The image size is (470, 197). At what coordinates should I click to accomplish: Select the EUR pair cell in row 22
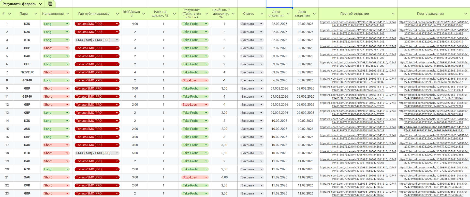pos(27,185)
